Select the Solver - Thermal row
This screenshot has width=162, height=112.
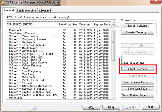59,83
